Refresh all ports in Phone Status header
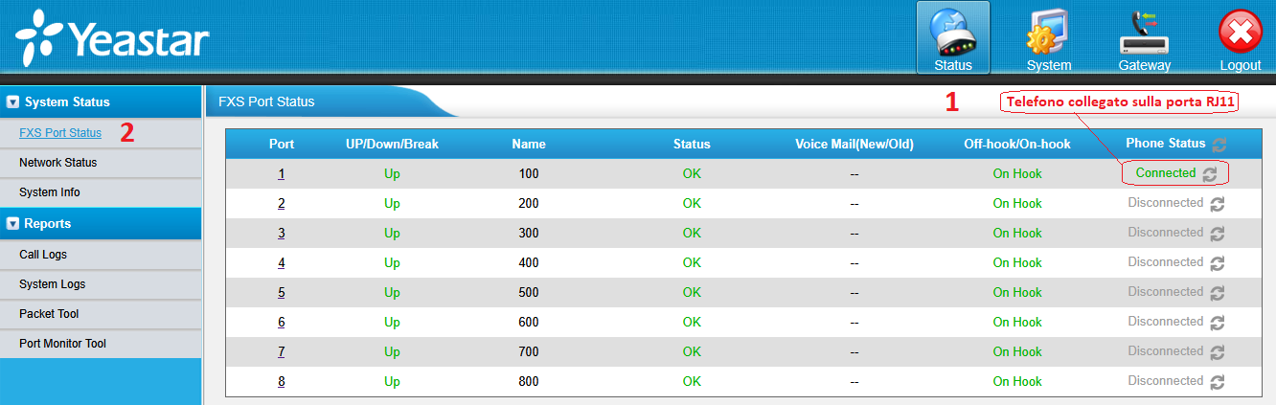 click(1219, 145)
